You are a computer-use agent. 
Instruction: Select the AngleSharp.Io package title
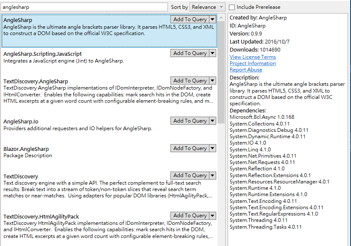(21, 122)
